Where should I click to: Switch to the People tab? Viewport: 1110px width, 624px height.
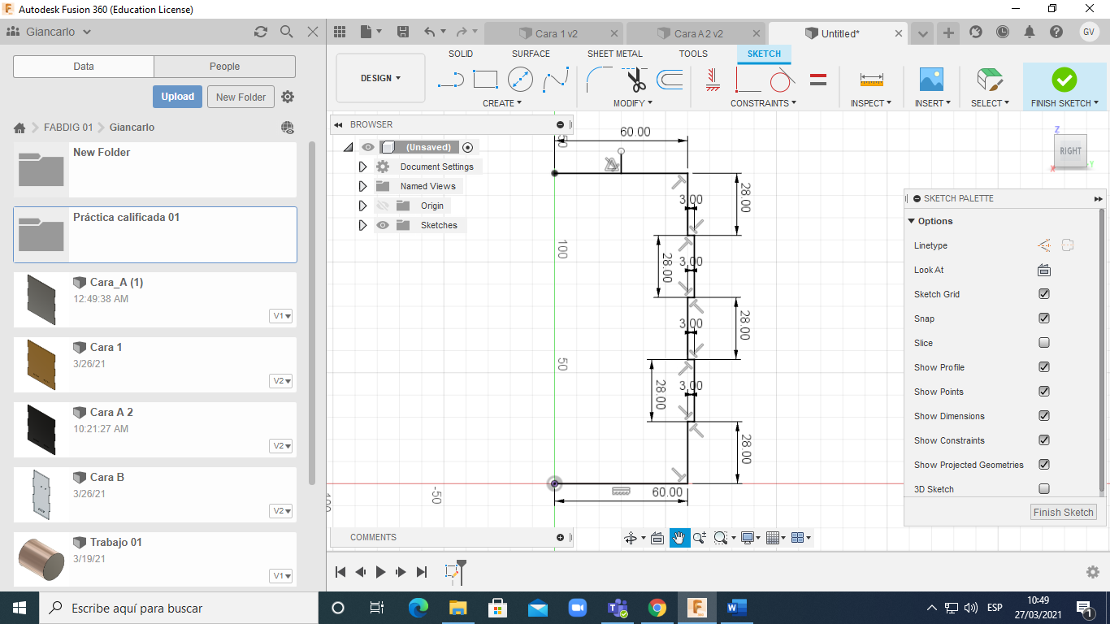[224, 67]
